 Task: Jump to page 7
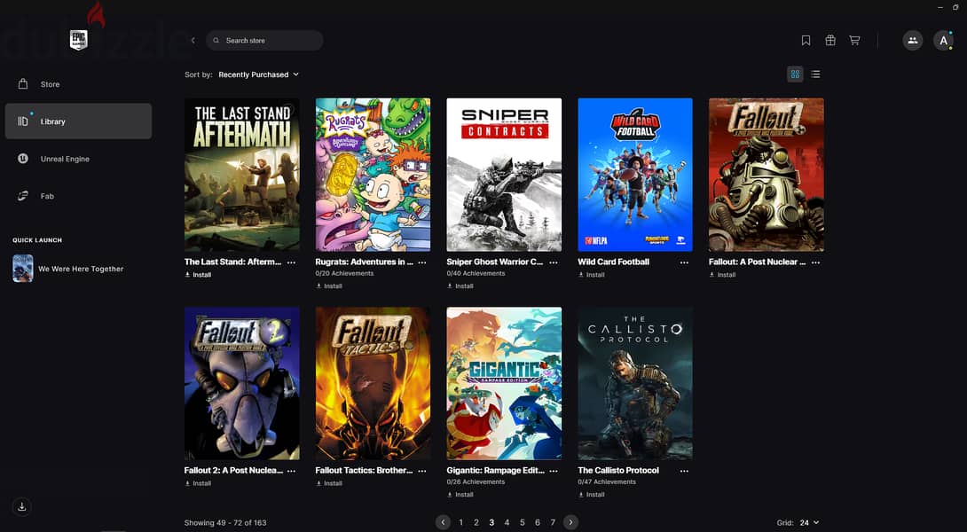click(553, 522)
